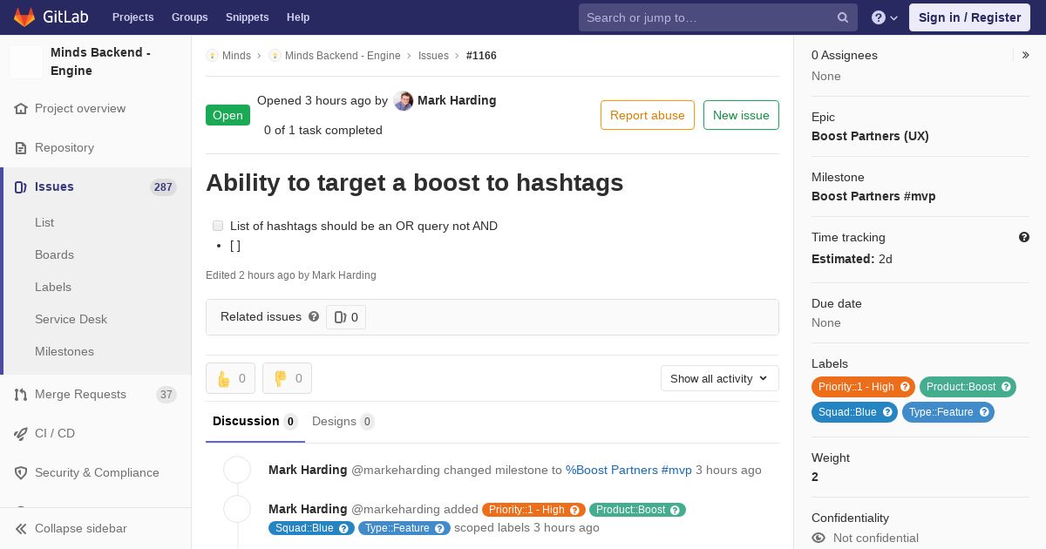
Task: Switch to the Designs tab
Action: (342, 422)
